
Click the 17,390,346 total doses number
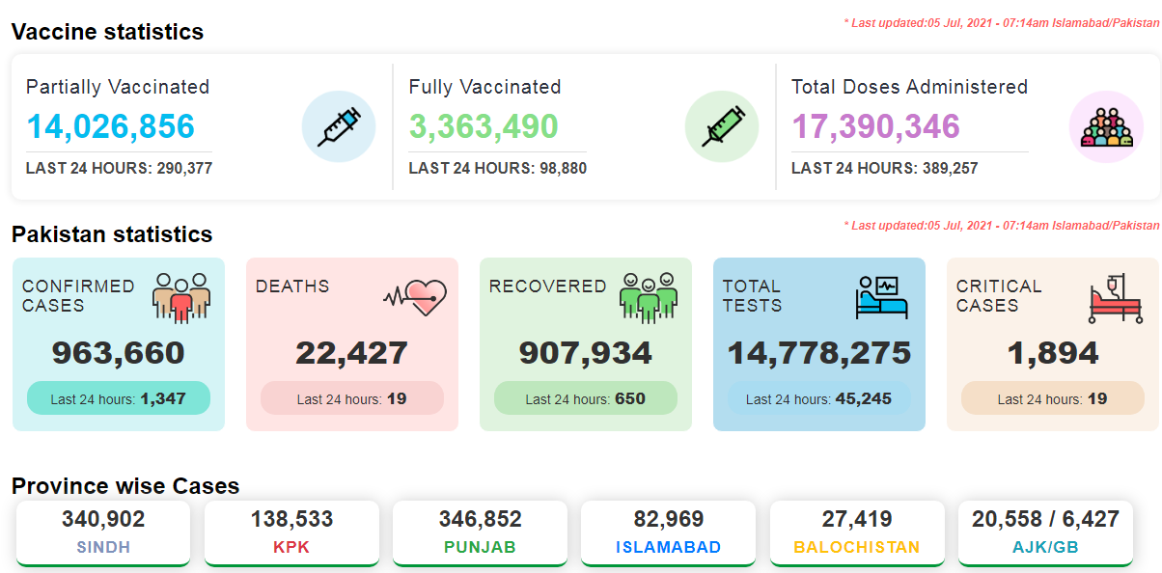875,126
